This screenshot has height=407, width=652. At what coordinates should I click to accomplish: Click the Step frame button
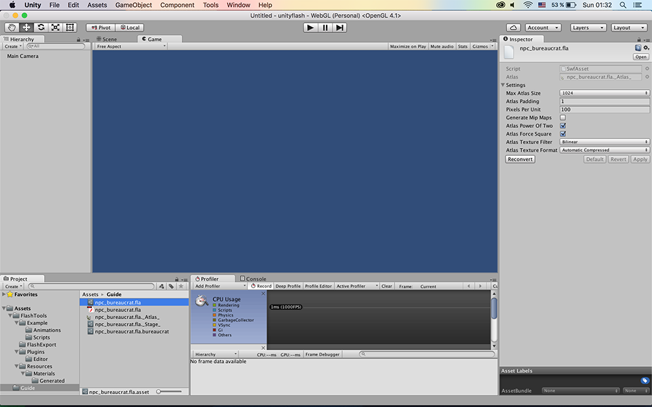(x=340, y=28)
